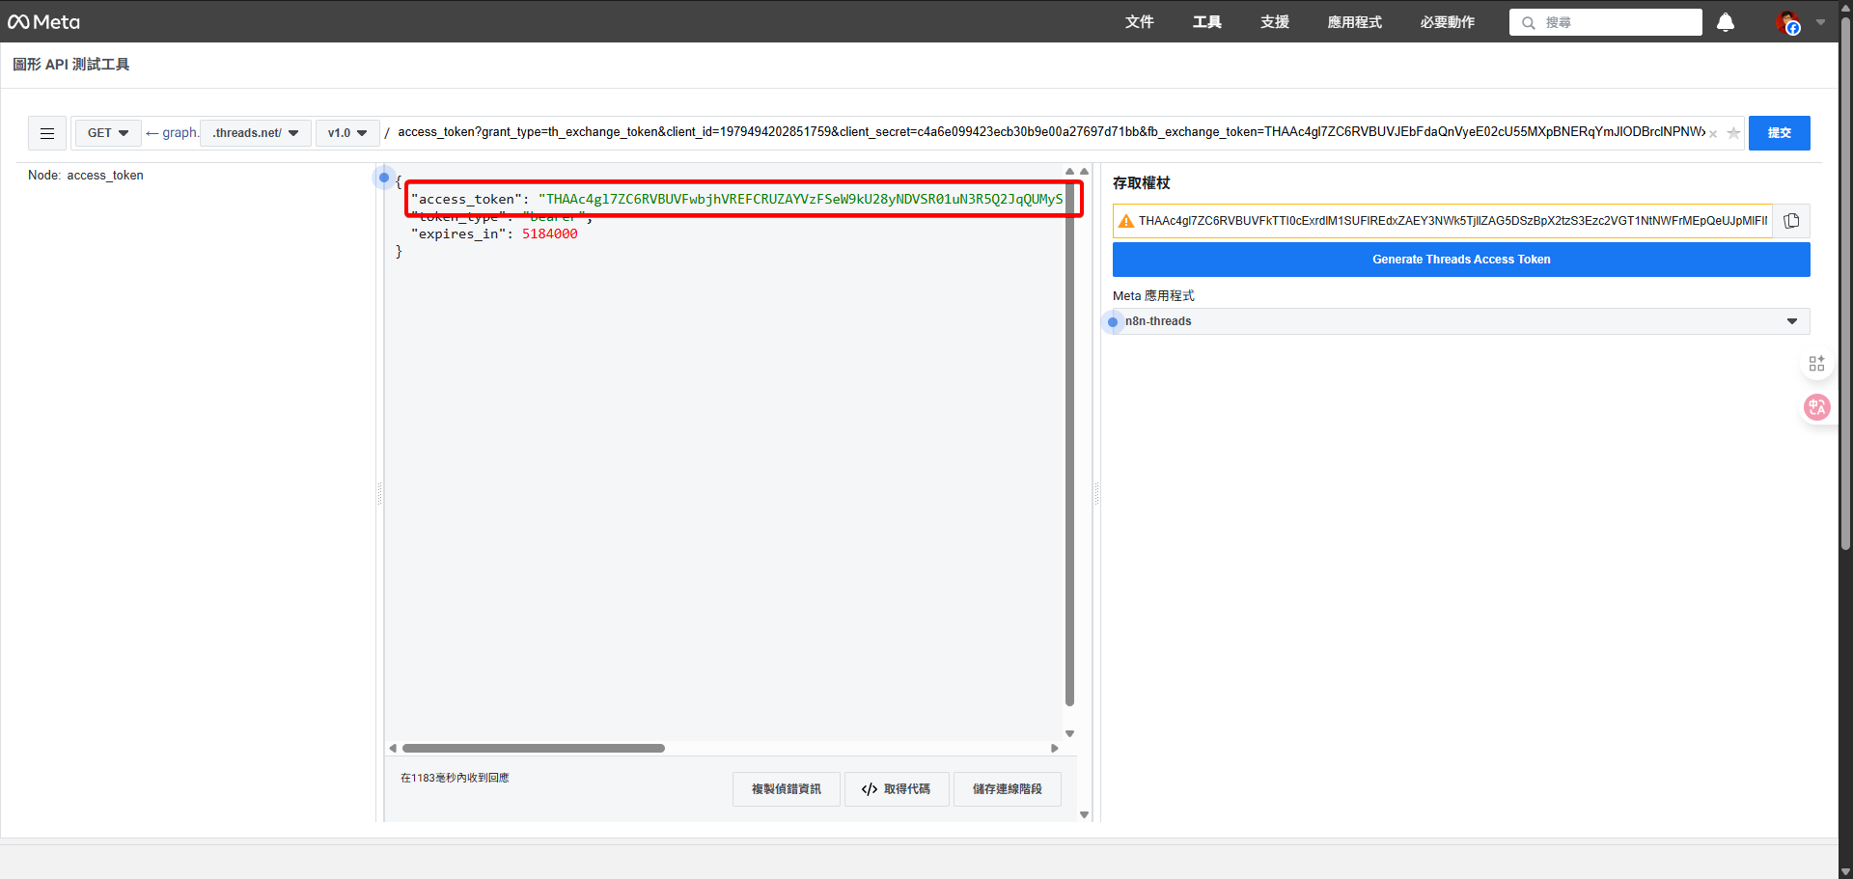Clear the request path with the X icon
Screen dimensions: 1853x879
(x=1714, y=134)
